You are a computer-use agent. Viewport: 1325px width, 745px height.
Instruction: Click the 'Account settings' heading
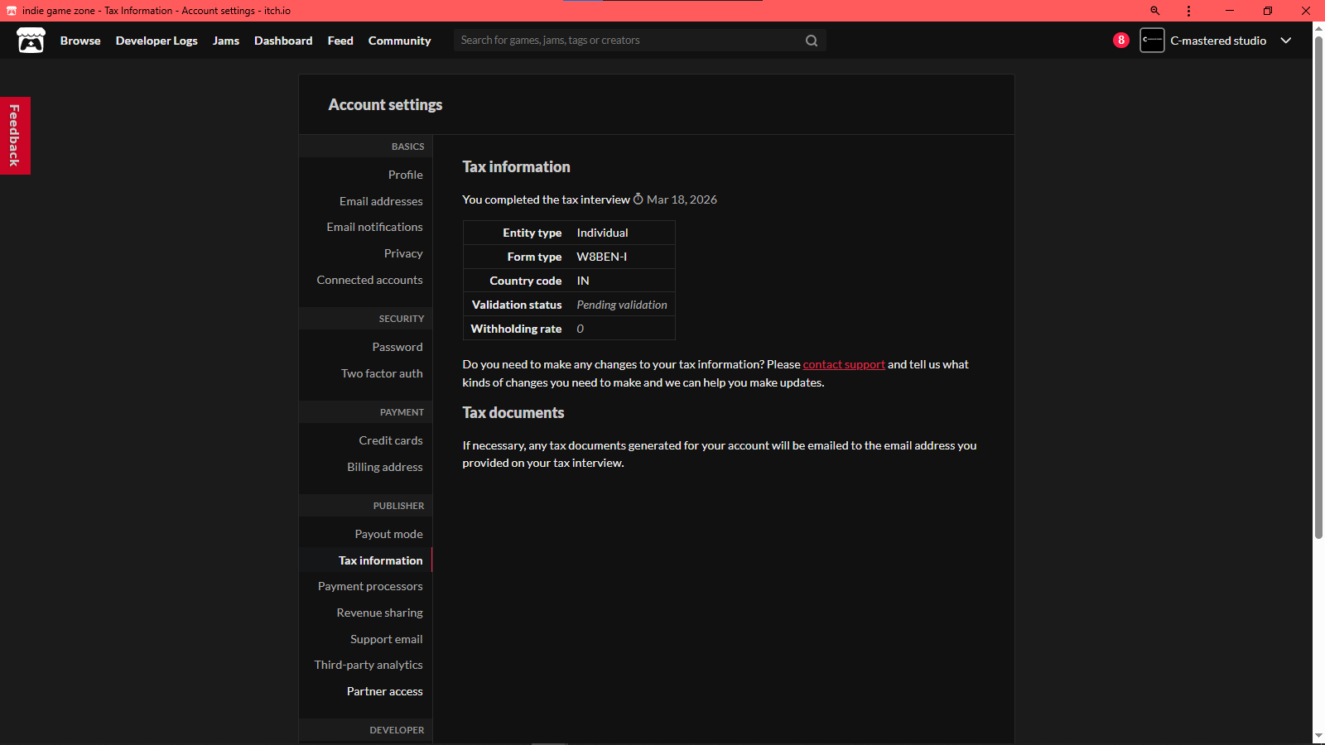[385, 104]
